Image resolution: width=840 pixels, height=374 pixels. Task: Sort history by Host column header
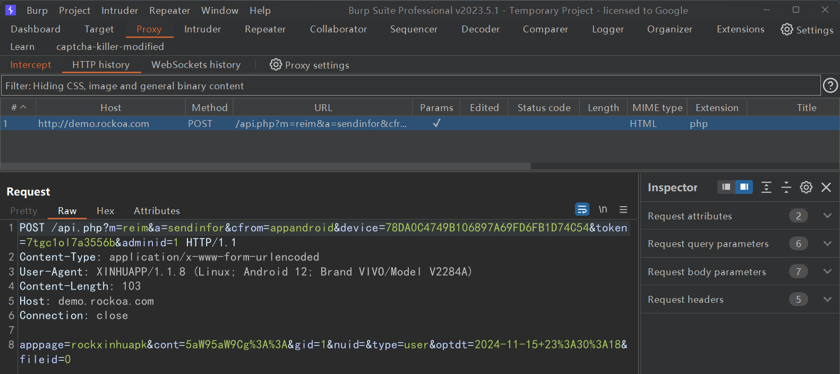(x=110, y=107)
